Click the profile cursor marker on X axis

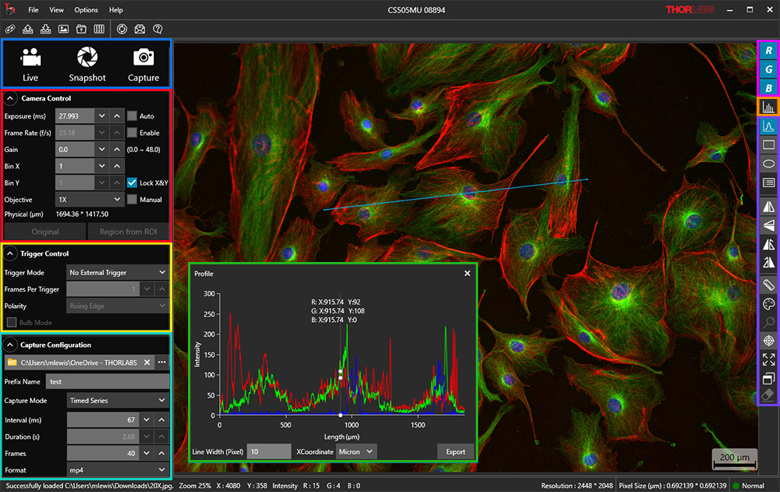pos(340,415)
